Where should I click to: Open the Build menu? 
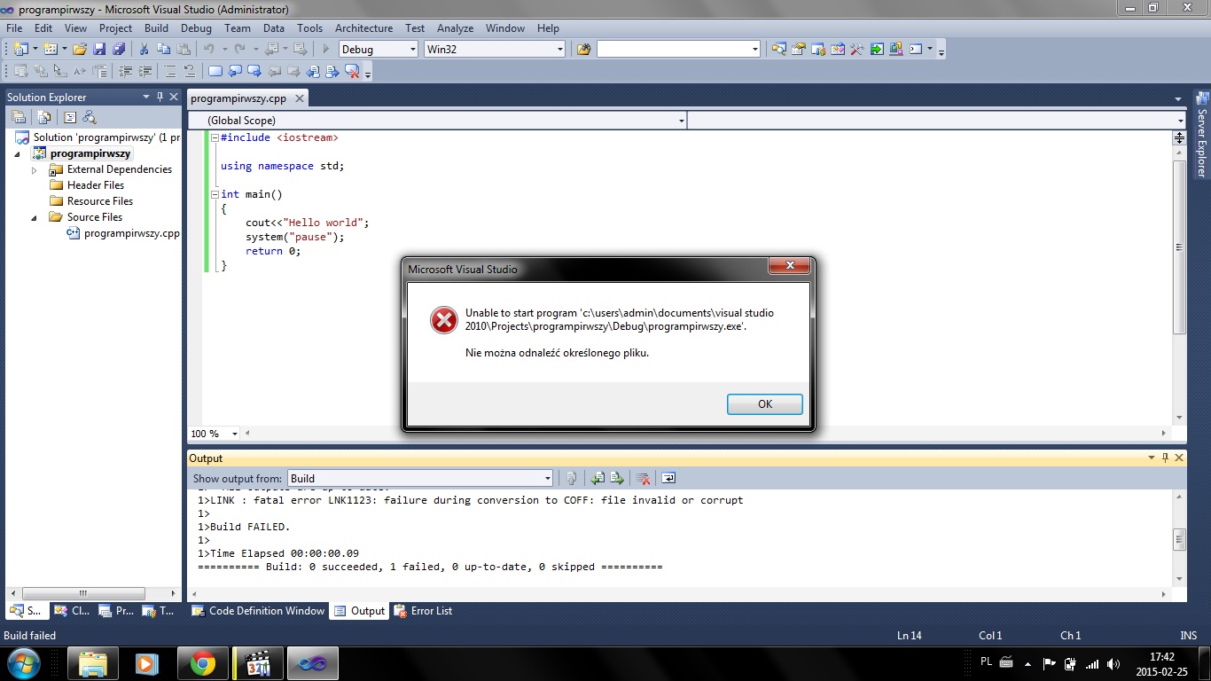coord(156,27)
